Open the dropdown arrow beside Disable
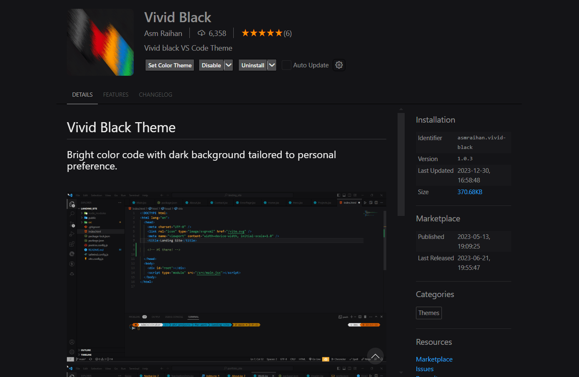Viewport: 579px width, 377px height. [x=228, y=65]
